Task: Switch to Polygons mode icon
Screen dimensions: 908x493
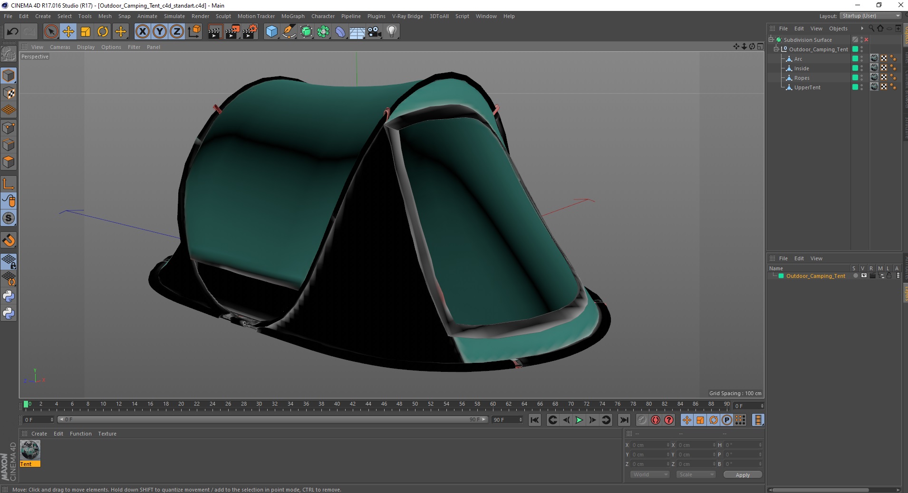Action: pyautogui.click(x=9, y=162)
